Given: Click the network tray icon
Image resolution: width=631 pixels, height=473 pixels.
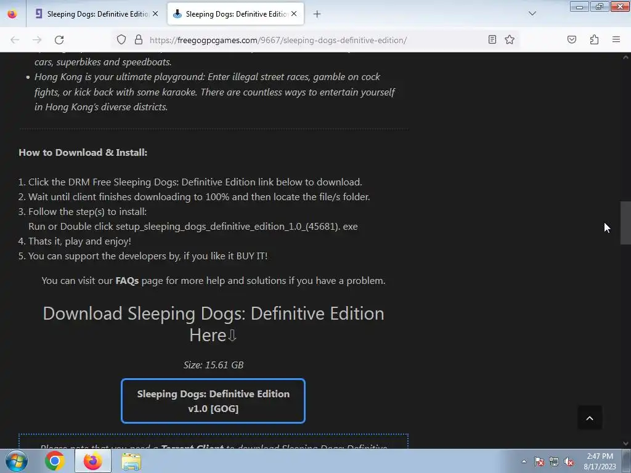Looking at the screenshot, I should tap(554, 461).
